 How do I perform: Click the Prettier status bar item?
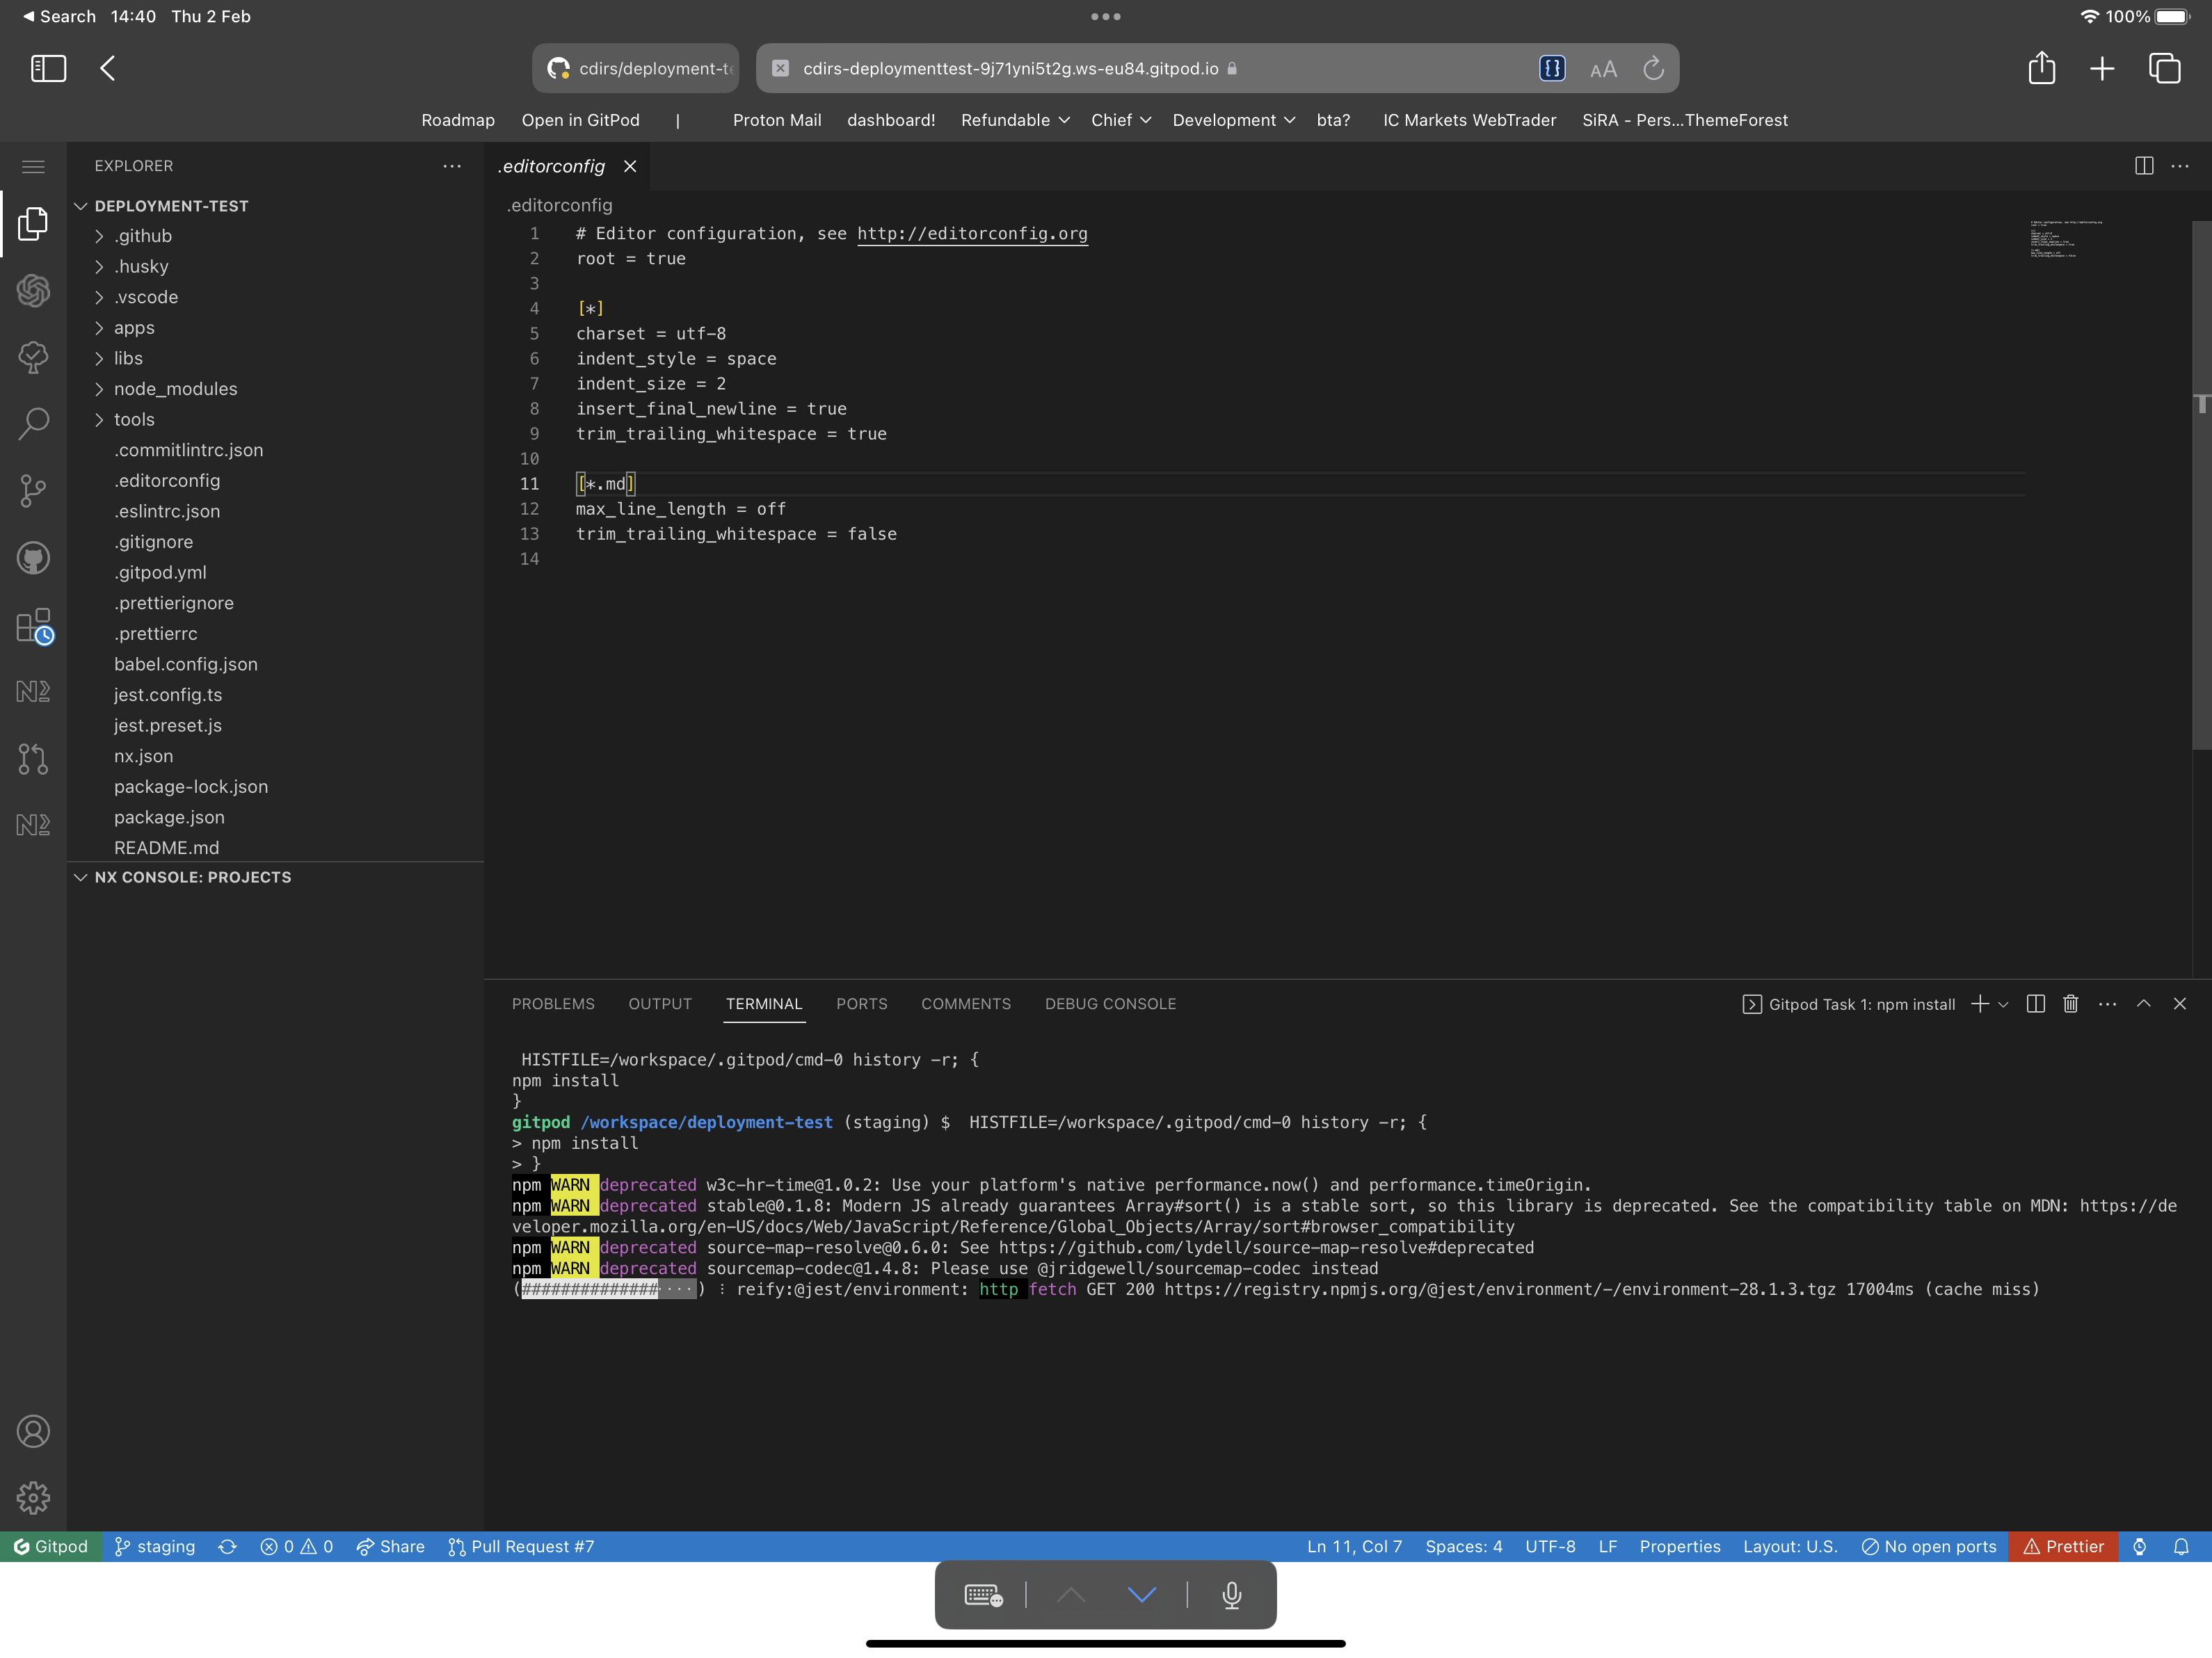click(2063, 1546)
